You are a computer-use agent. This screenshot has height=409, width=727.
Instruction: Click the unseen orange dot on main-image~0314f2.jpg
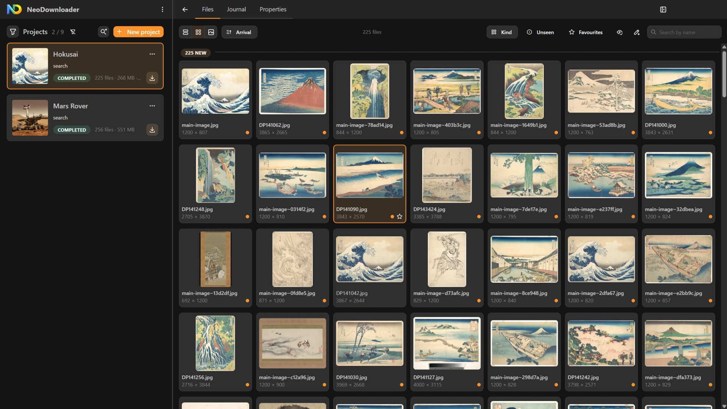[x=324, y=217]
